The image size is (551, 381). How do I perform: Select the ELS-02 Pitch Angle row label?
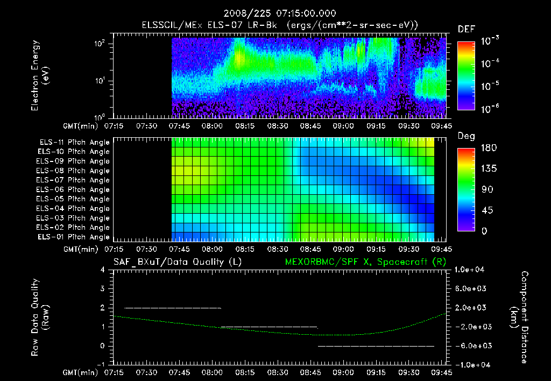(73, 228)
